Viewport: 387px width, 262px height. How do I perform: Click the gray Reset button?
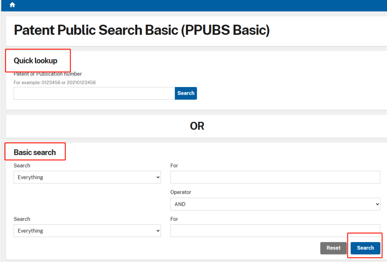pyautogui.click(x=334, y=248)
